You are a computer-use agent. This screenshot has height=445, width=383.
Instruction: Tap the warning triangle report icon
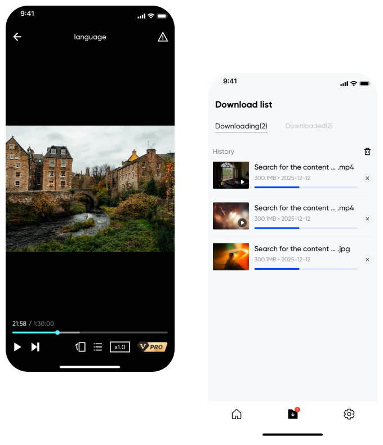pos(163,37)
